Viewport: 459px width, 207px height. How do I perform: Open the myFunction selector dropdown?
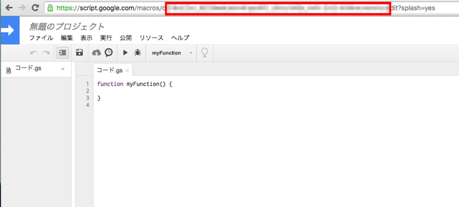click(x=172, y=53)
